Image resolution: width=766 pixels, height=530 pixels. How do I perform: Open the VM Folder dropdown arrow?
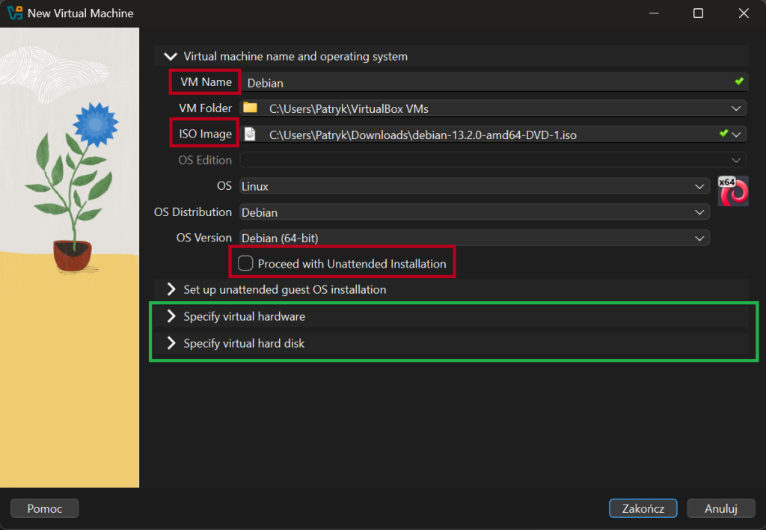736,108
